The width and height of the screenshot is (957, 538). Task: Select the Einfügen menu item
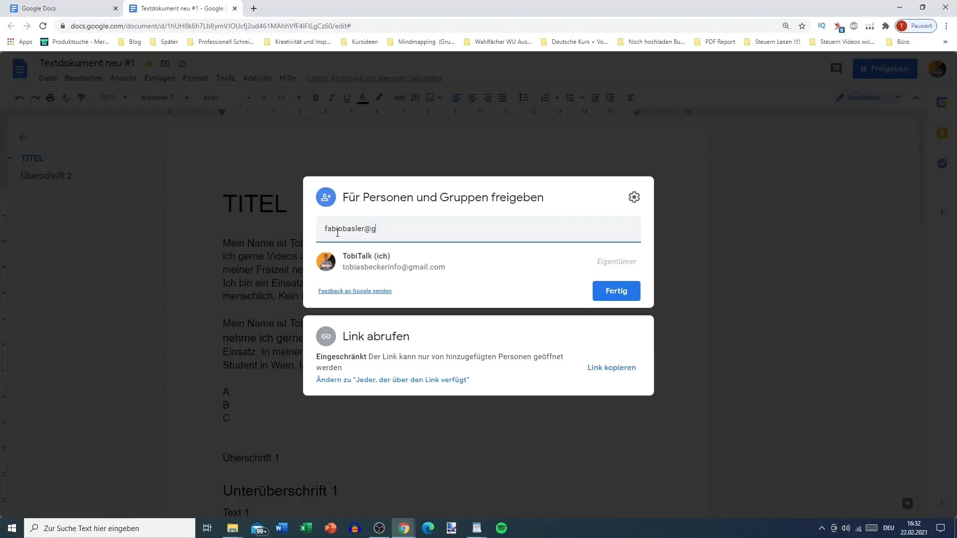[159, 78]
